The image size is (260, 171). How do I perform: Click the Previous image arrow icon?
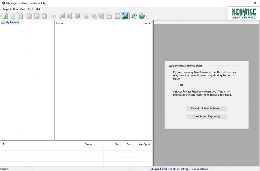pos(62,16)
